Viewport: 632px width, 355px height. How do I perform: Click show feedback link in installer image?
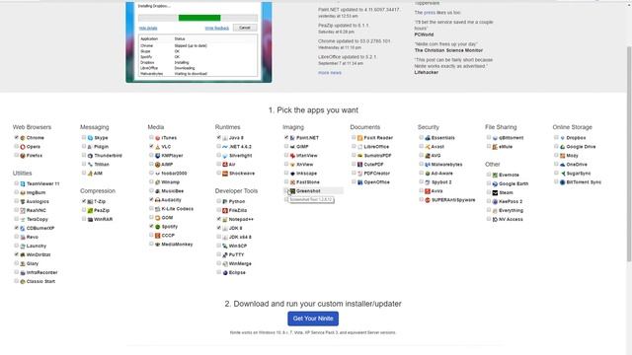pyautogui.click(x=217, y=29)
